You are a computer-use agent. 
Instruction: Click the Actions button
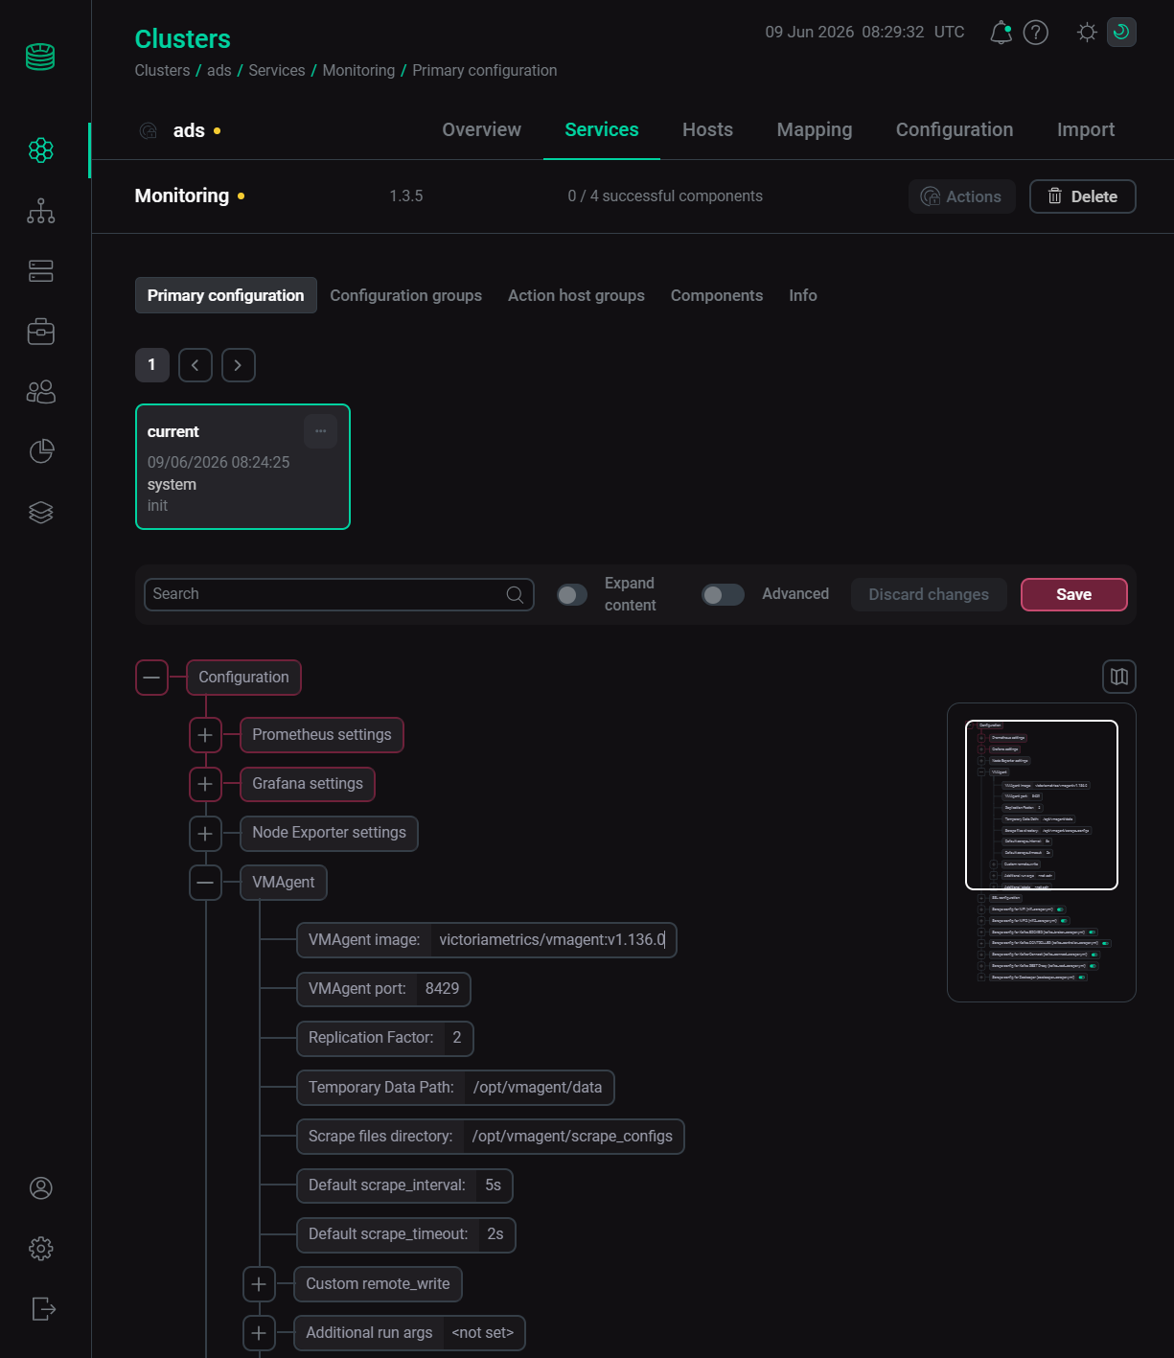coord(961,196)
